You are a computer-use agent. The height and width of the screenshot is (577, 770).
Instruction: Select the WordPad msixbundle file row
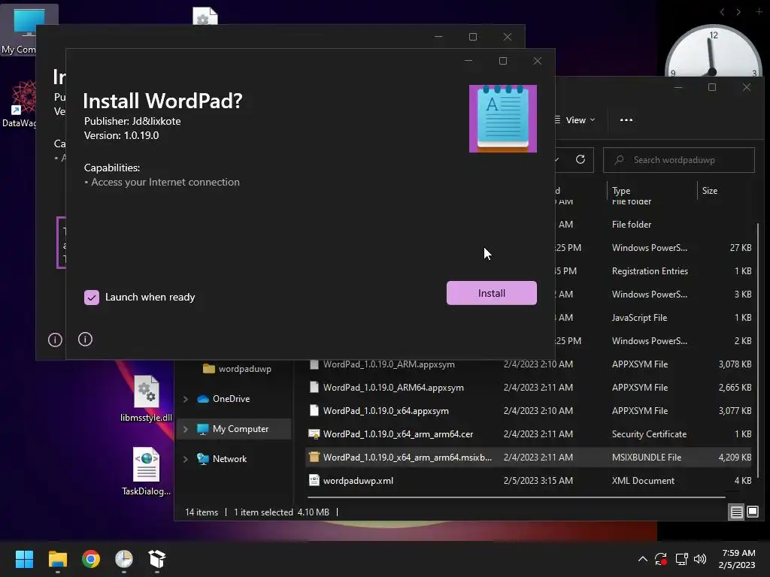tap(529, 458)
